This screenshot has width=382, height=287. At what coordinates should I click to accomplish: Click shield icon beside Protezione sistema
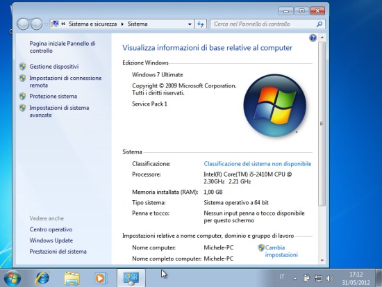point(23,96)
